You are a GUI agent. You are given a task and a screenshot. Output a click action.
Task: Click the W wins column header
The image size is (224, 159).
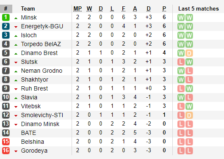tap(89, 9)
